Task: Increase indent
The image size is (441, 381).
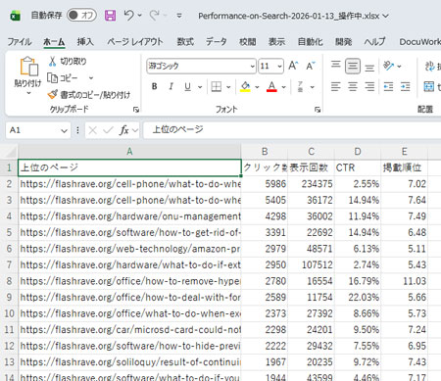Action: pyautogui.click(x=406, y=86)
